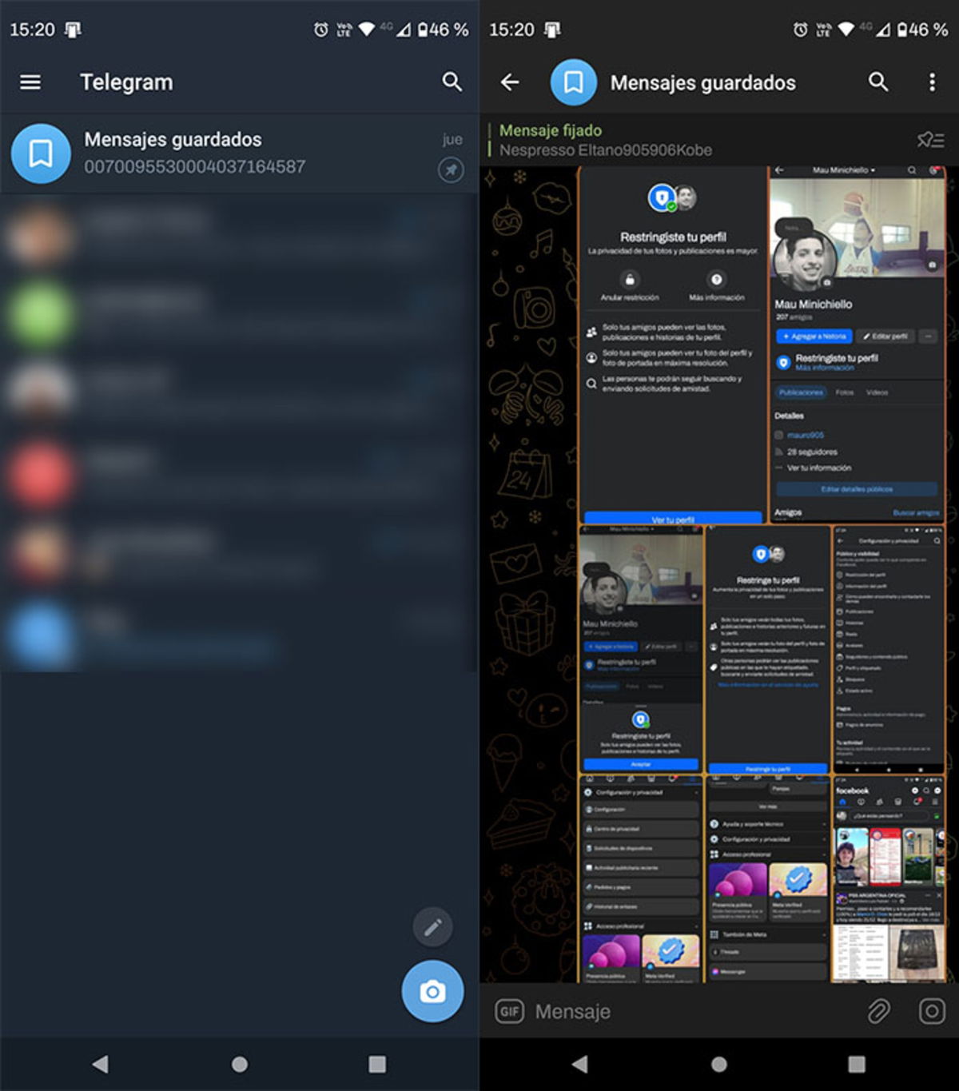Tap the Saved Messages bookmark avatar
The height and width of the screenshot is (1091, 959).
(x=41, y=153)
